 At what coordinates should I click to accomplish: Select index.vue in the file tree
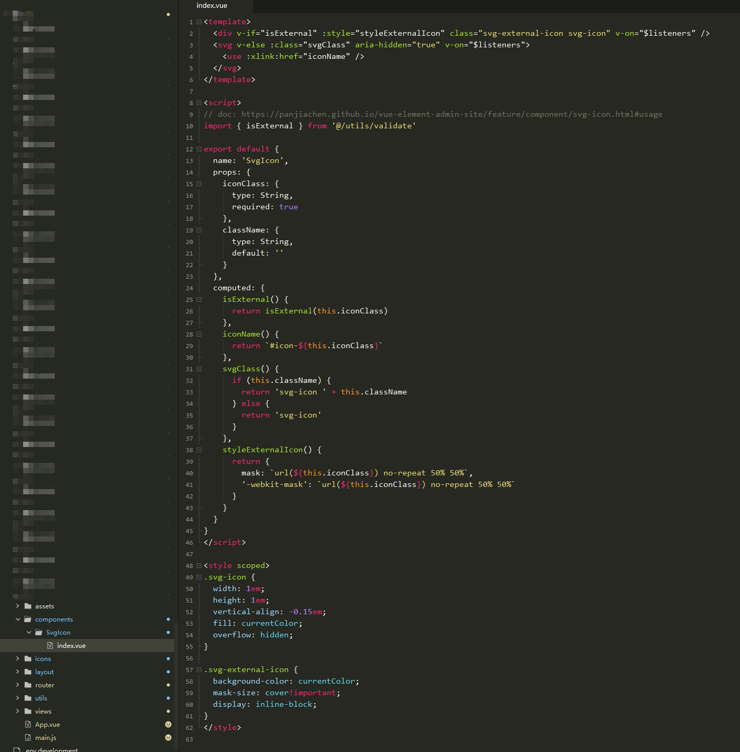[71, 646]
